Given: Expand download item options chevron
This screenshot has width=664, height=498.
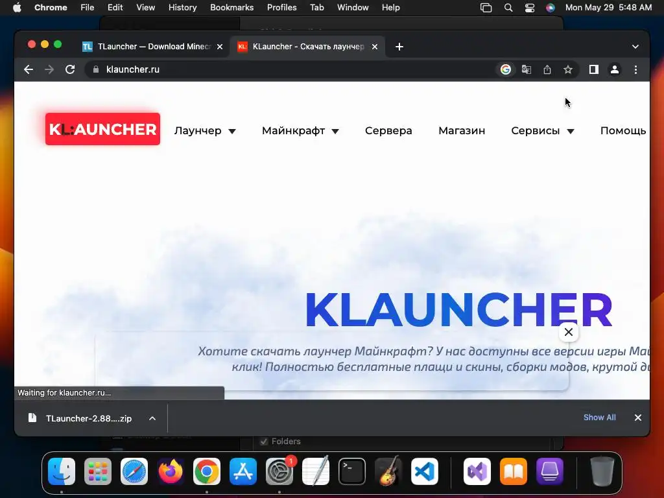Looking at the screenshot, I should 152,418.
